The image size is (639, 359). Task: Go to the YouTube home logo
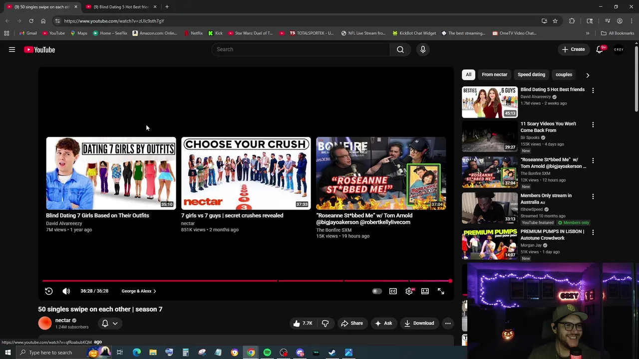coord(39,49)
